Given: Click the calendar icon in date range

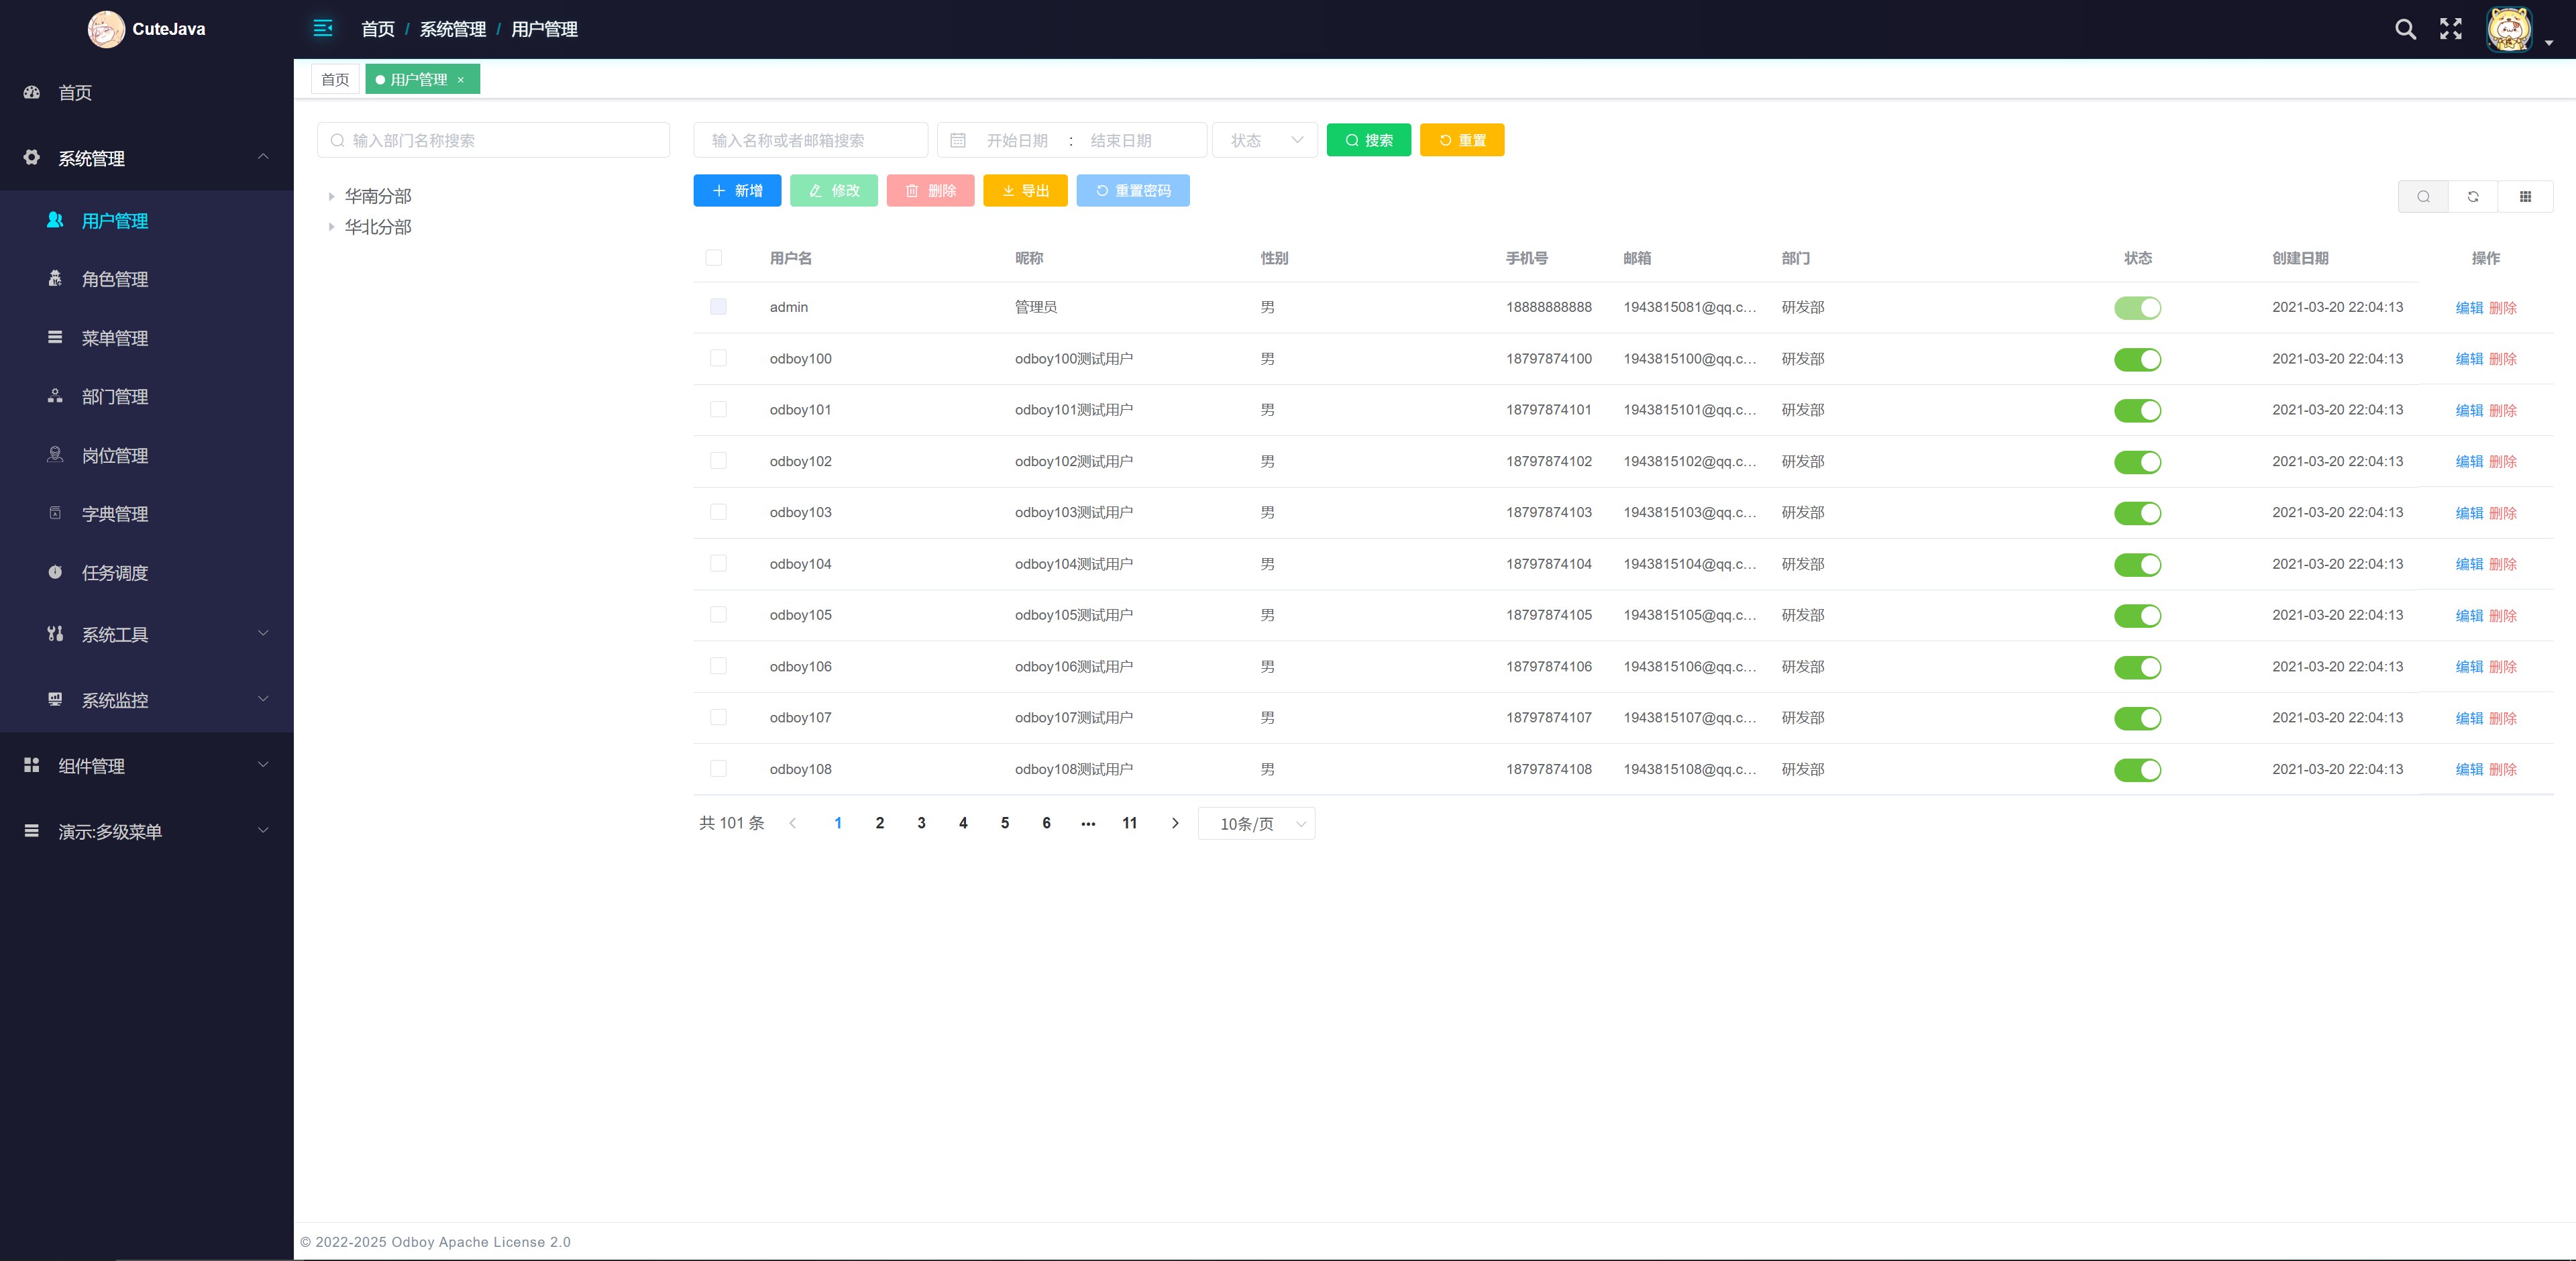Looking at the screenshot, I should click(x=957, y=140).
